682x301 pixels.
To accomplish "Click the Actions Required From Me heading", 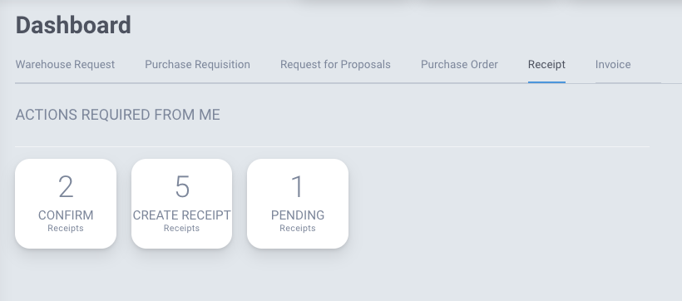I will (x=118, y=115).
